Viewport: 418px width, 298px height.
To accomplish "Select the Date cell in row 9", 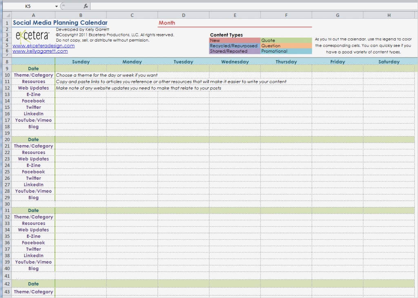I will pyautogui.click(x=33, y=68).
